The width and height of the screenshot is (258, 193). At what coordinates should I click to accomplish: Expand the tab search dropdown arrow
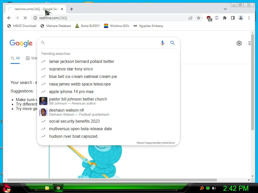[x=225, y=9]
